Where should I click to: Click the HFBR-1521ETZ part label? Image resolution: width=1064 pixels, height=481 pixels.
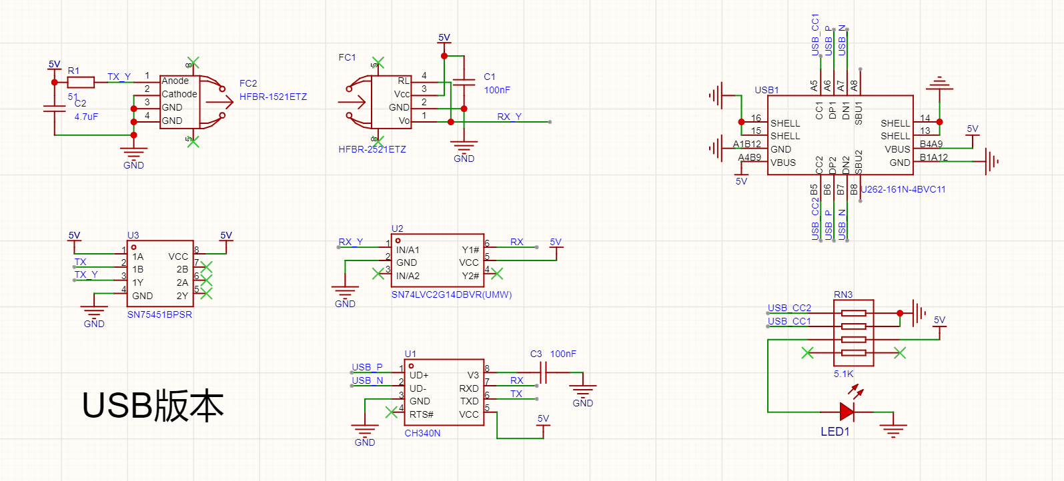[274, 97]
